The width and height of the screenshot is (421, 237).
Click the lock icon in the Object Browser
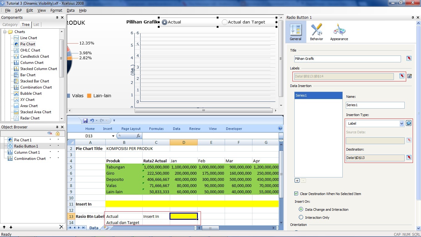coord(57,133)
